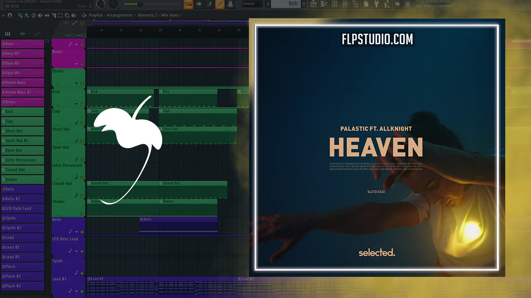Mute the Kick track with its green dot
Image resolution: width=531 pixels, height=298 pixels.
pos(82,104)
